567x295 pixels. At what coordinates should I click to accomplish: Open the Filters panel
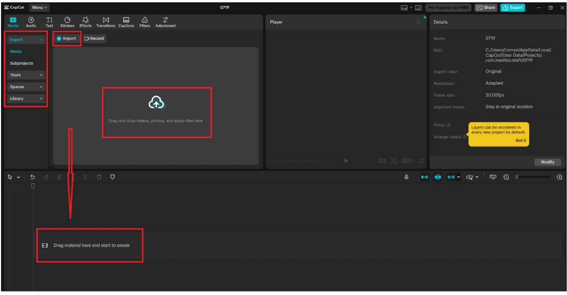(x=145, y=22)
